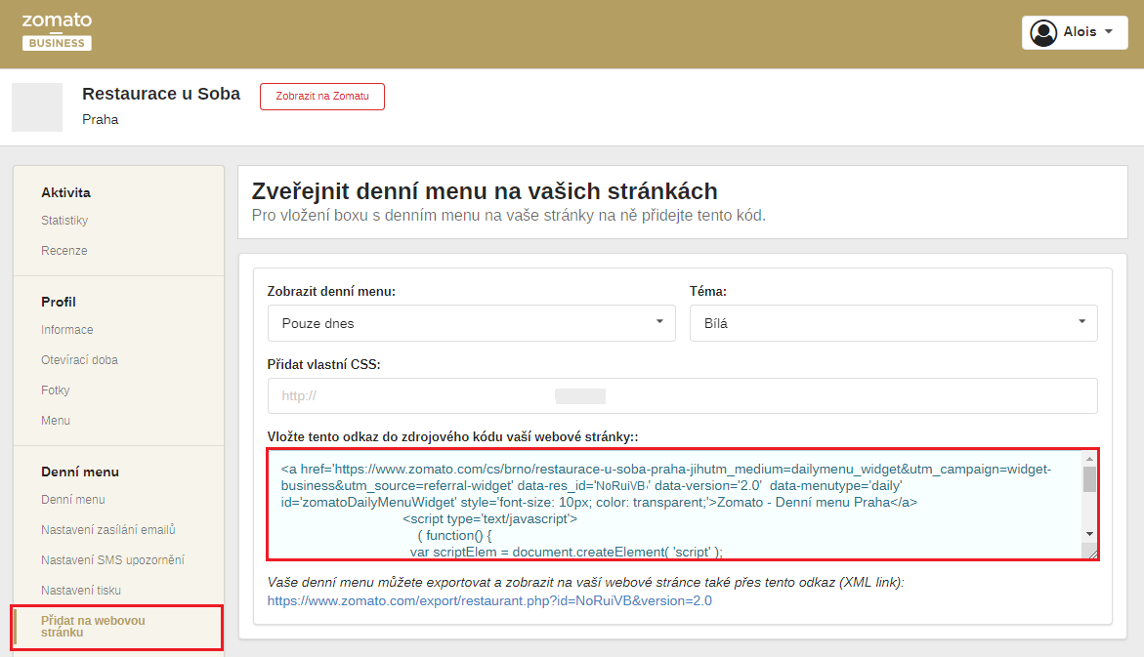Open Statistiky in the sidebar
The width and height of the screenshot is (1144, 657).
point(64,221)
